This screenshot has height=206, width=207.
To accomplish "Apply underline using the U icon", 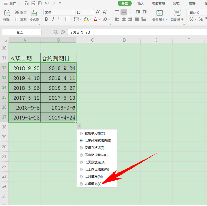I will (60, 19).
